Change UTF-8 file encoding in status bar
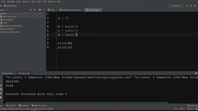The width and height of the screenshot is (198, 111). pyautogui.click(x=190, y=109)
